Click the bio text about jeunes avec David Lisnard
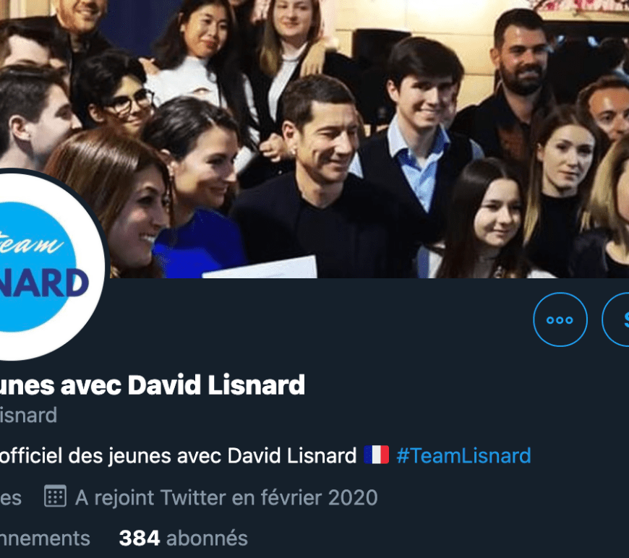 [178, 455]
